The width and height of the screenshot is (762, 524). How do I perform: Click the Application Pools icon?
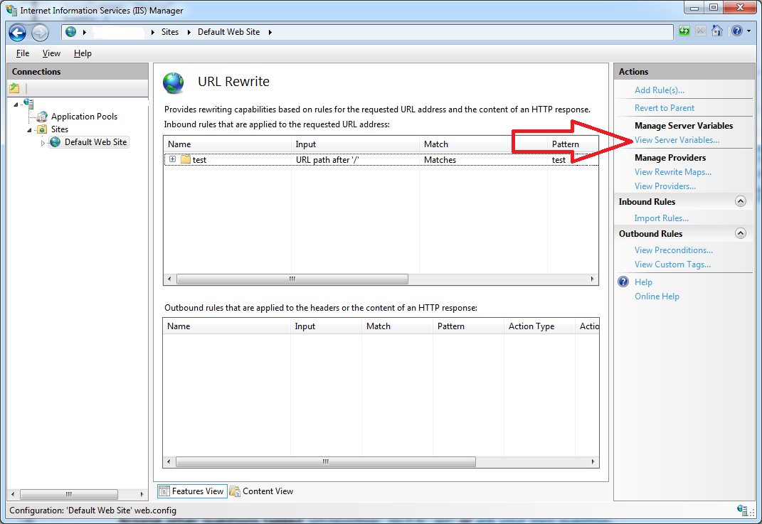click(43, 117)
